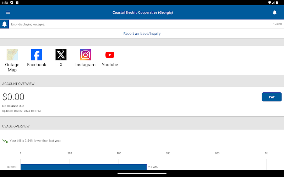Image resolution: width=284 pixels, height=177 pixels.
Task: Tap the USAGE OVERVIEW heading
Action: click(x=16, y=126)
